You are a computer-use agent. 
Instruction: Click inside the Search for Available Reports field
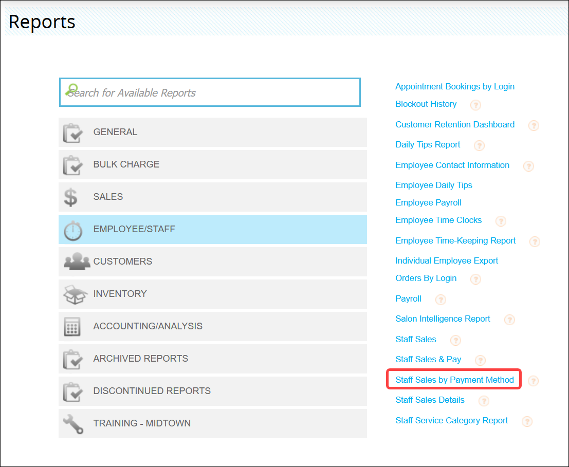point(206,92)
